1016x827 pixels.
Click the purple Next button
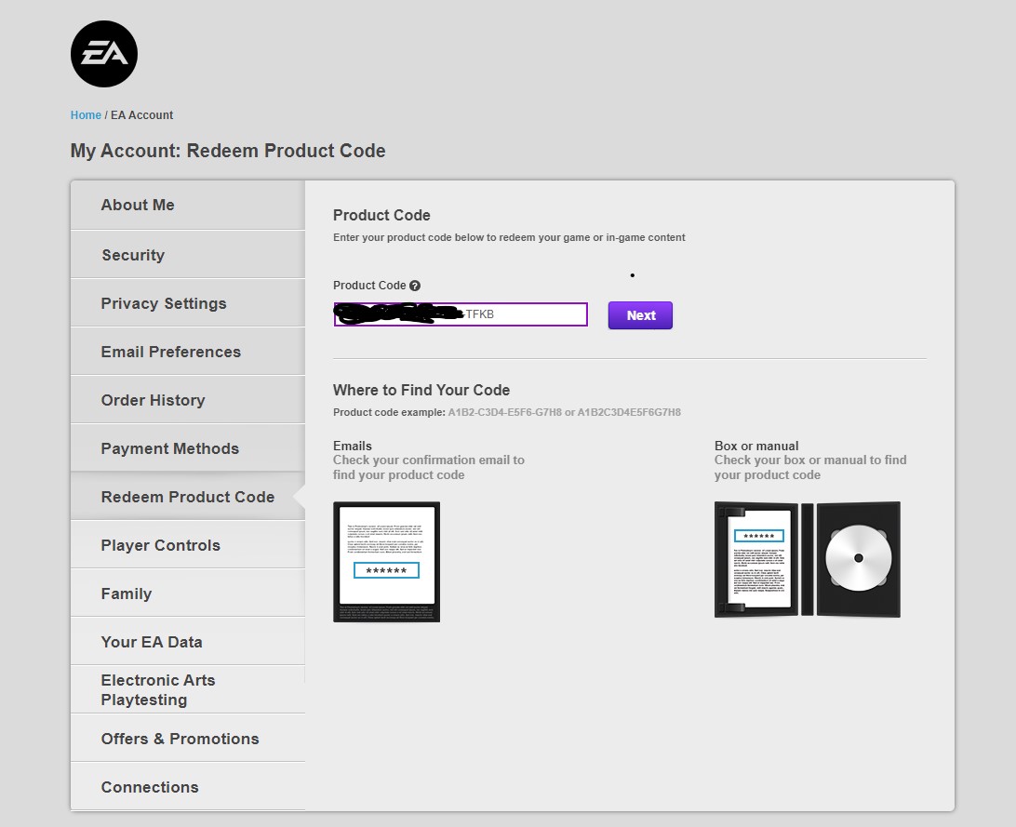click(640, 315)
